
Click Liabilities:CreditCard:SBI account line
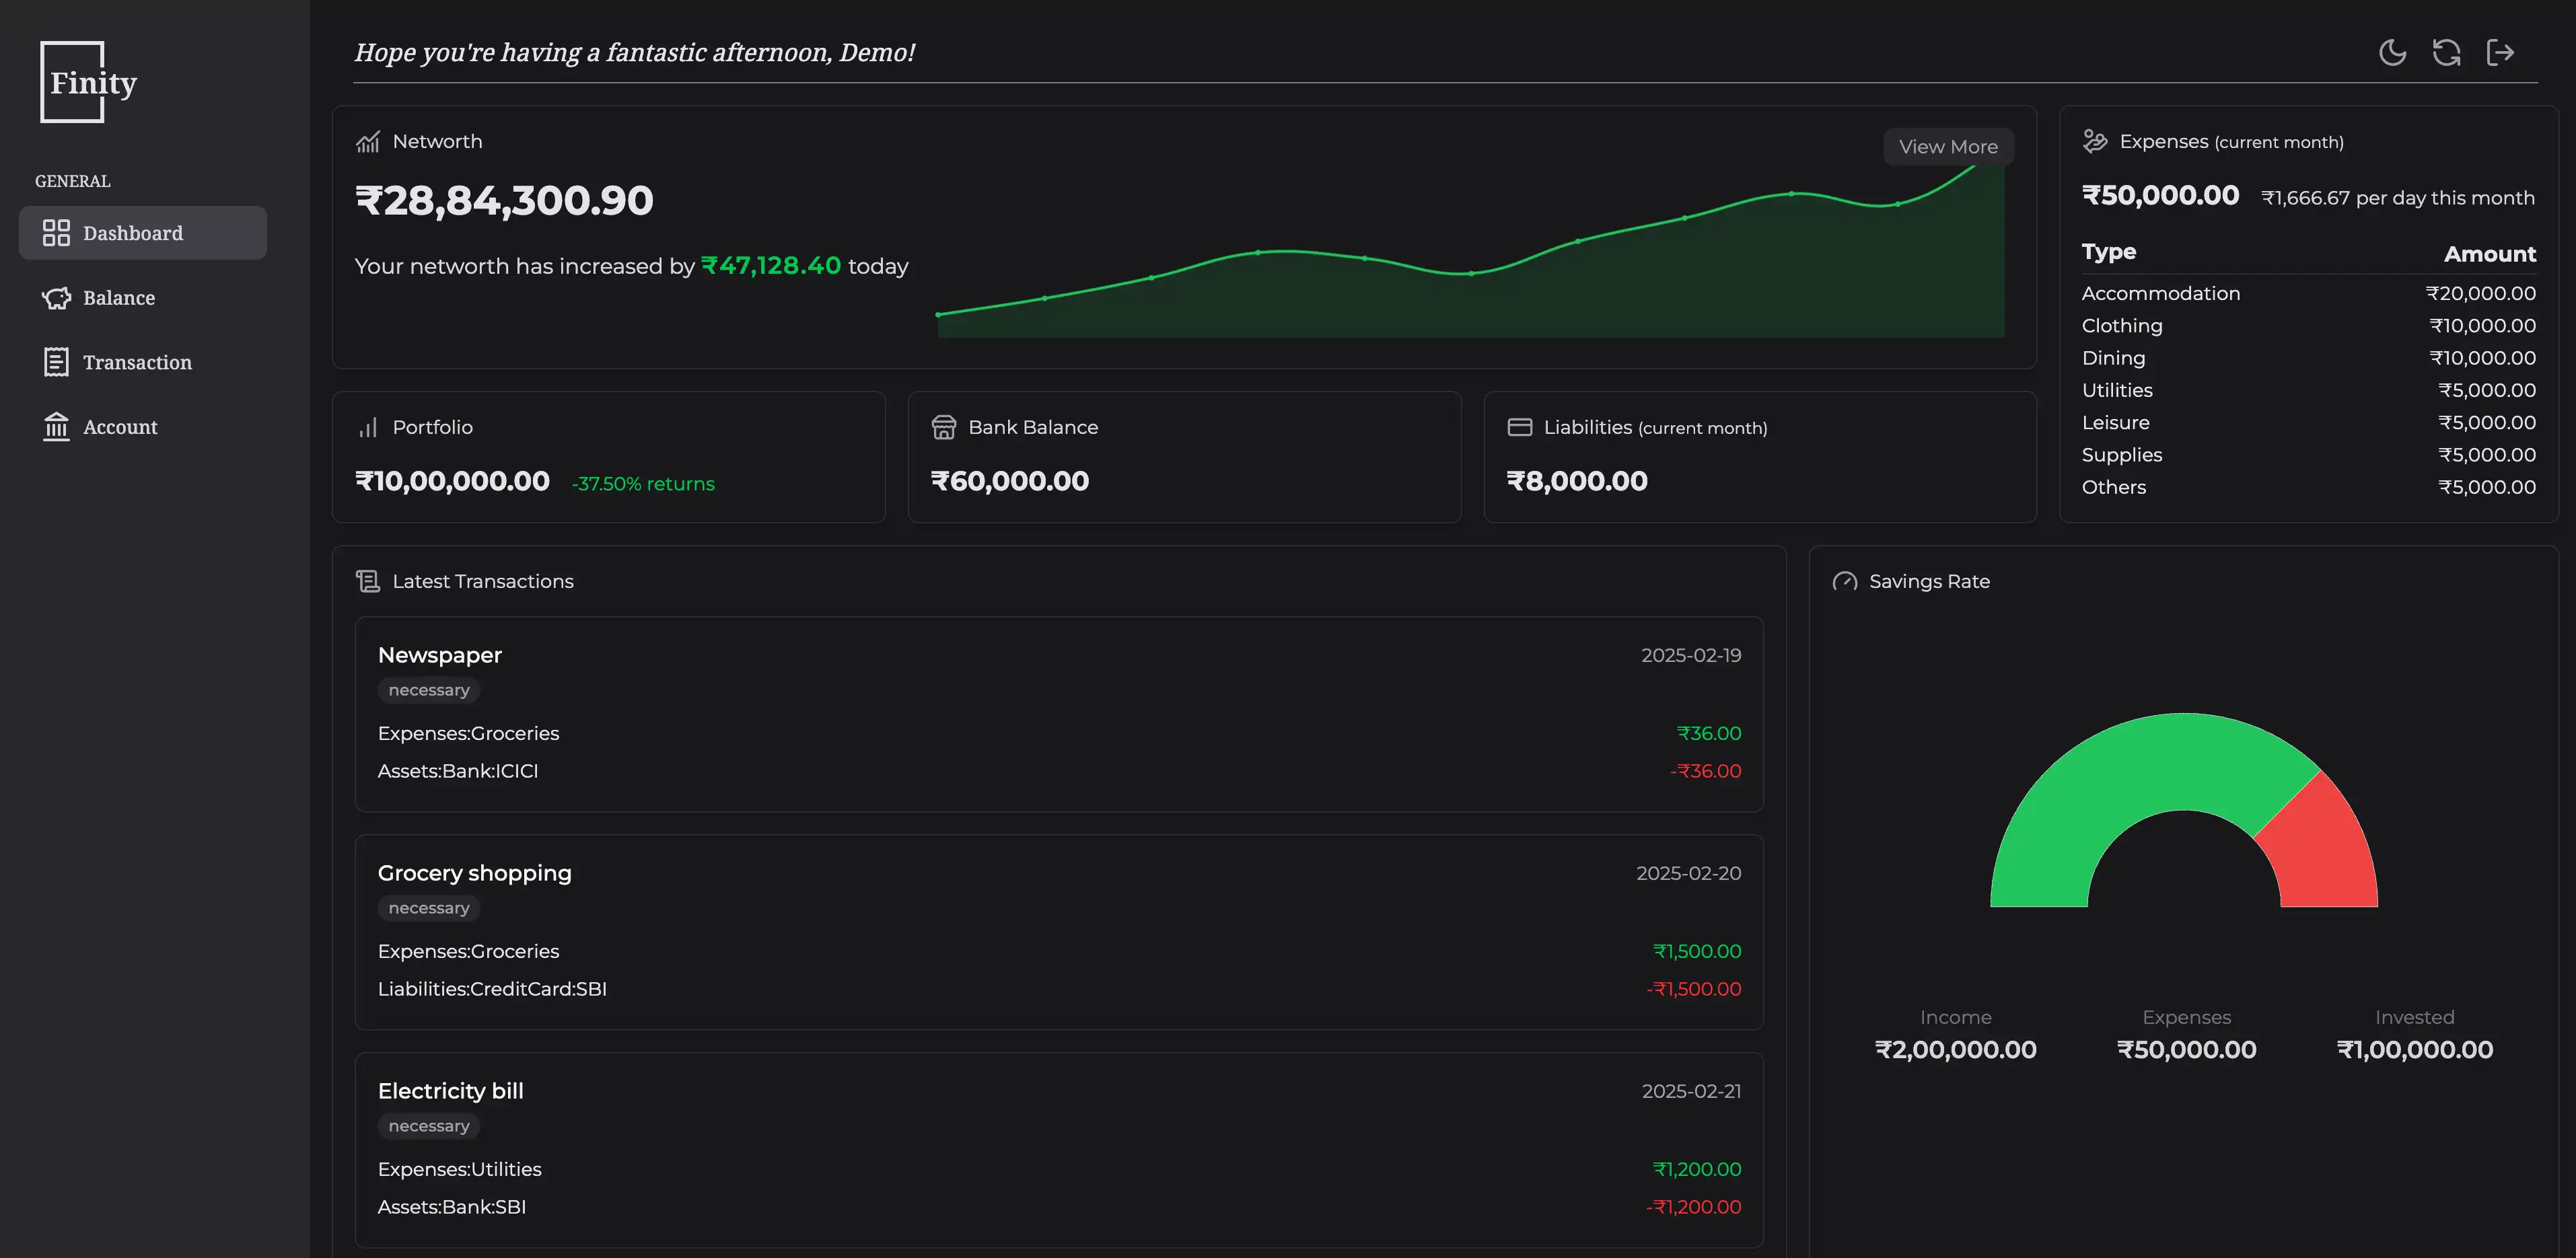pos(492,990)
